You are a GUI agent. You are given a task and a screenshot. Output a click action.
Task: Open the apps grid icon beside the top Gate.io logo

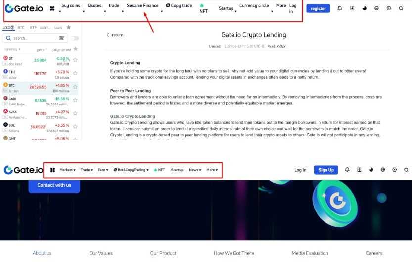pos(52,8)
